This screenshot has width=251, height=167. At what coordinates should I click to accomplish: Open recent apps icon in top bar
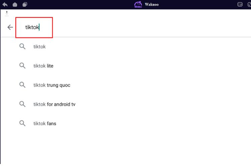tap(25, 4)
